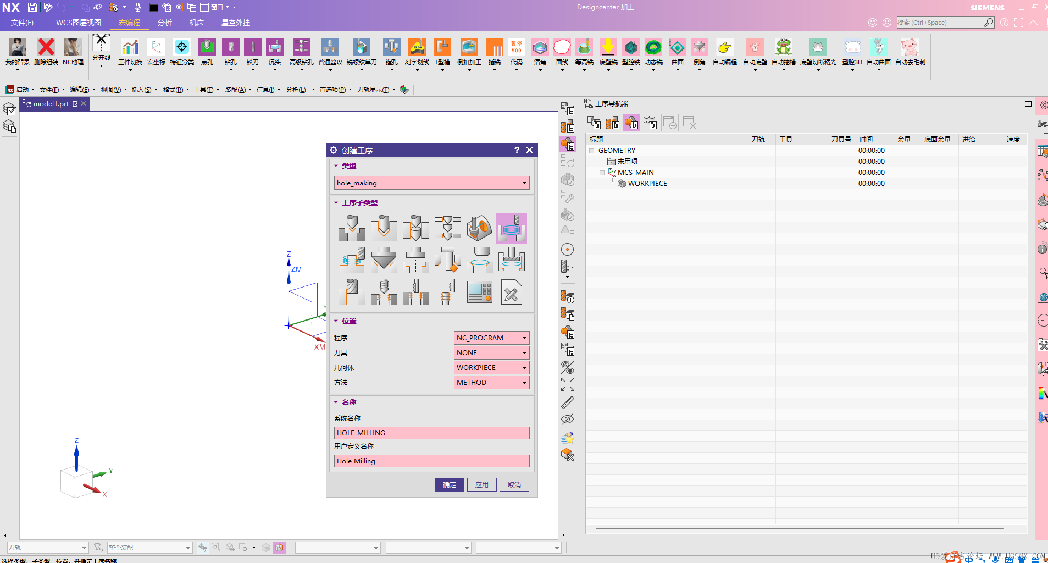Click the 确定 button

pyautogui.click(x=450, y=484)
